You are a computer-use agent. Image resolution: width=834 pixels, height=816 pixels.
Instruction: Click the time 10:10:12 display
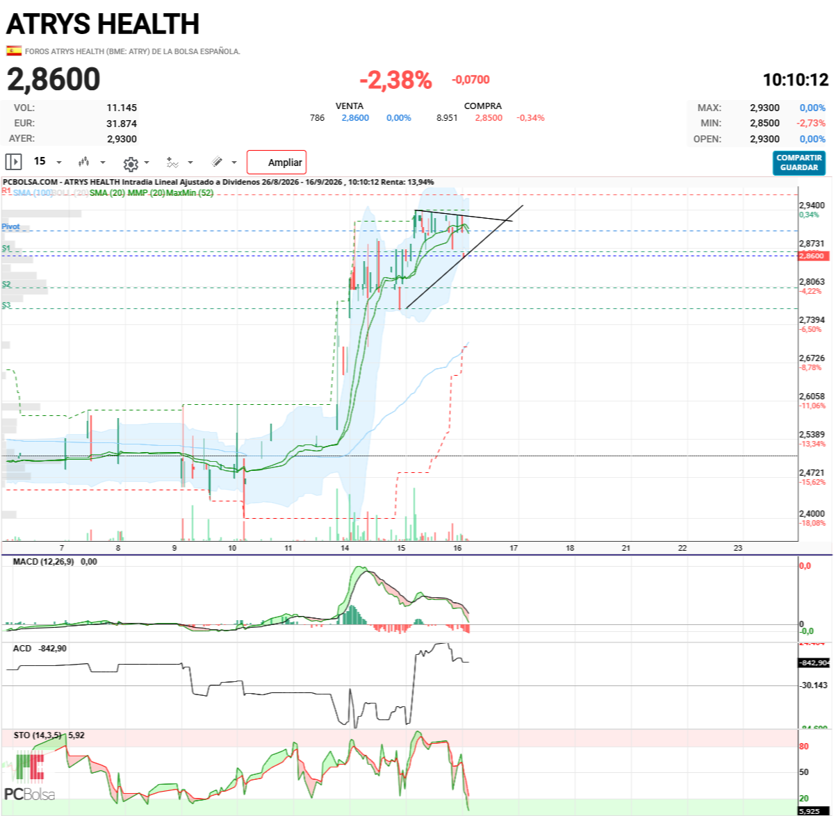pos(796,80)
